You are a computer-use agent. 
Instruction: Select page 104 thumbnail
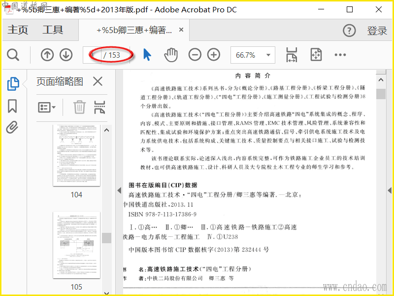[x=77, y=155]
